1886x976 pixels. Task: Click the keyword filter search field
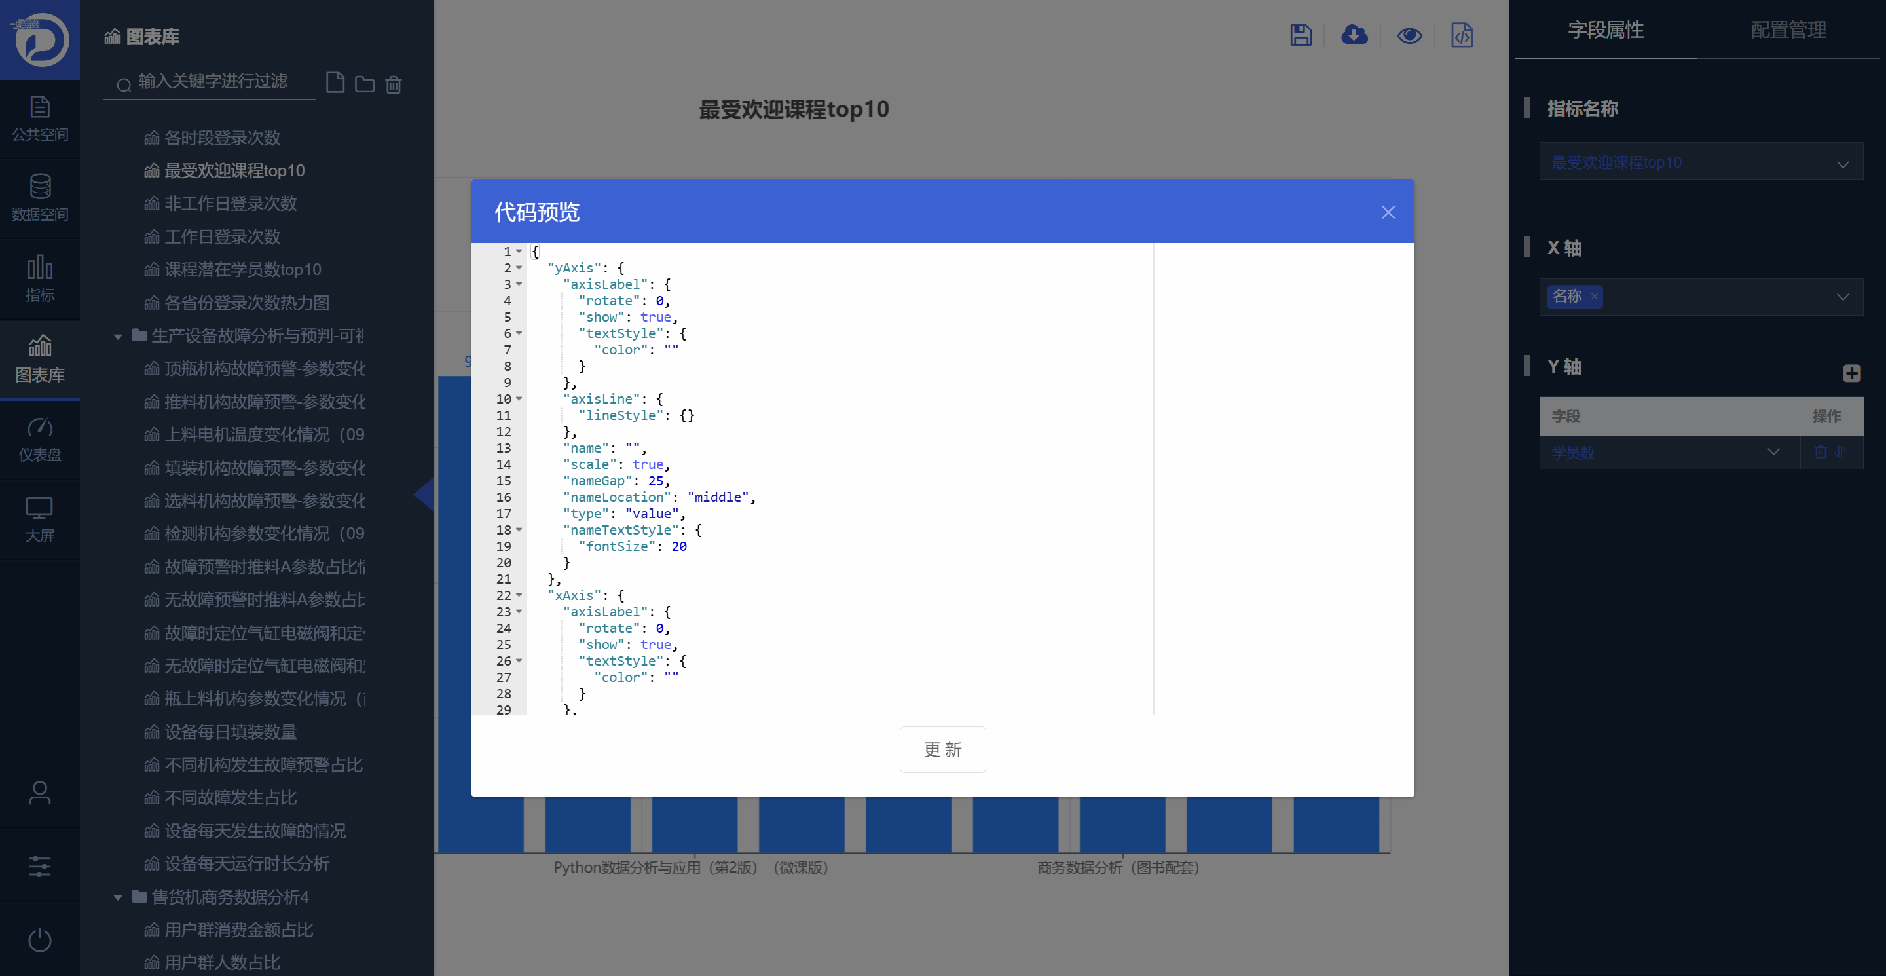[212, 82]
